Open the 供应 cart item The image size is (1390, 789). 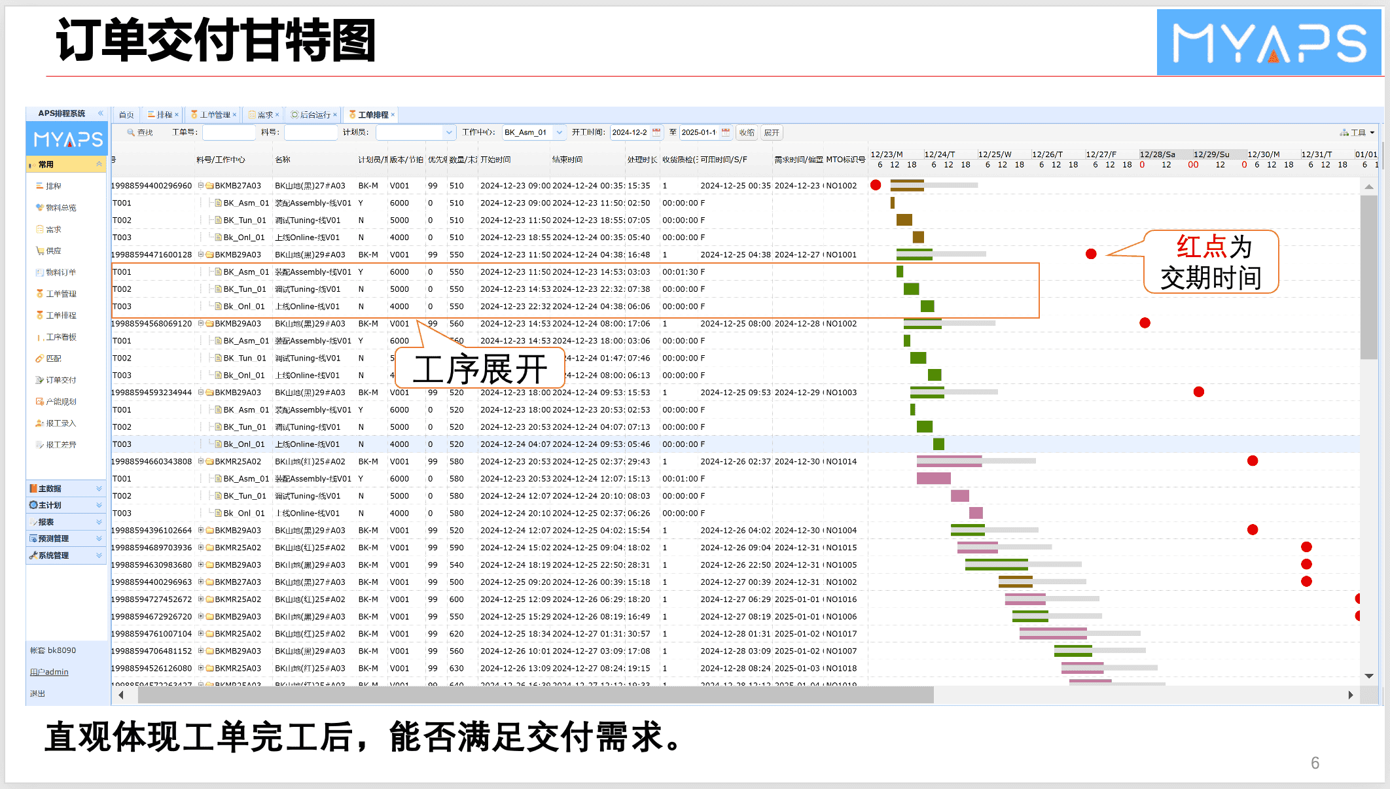point(53,251)
